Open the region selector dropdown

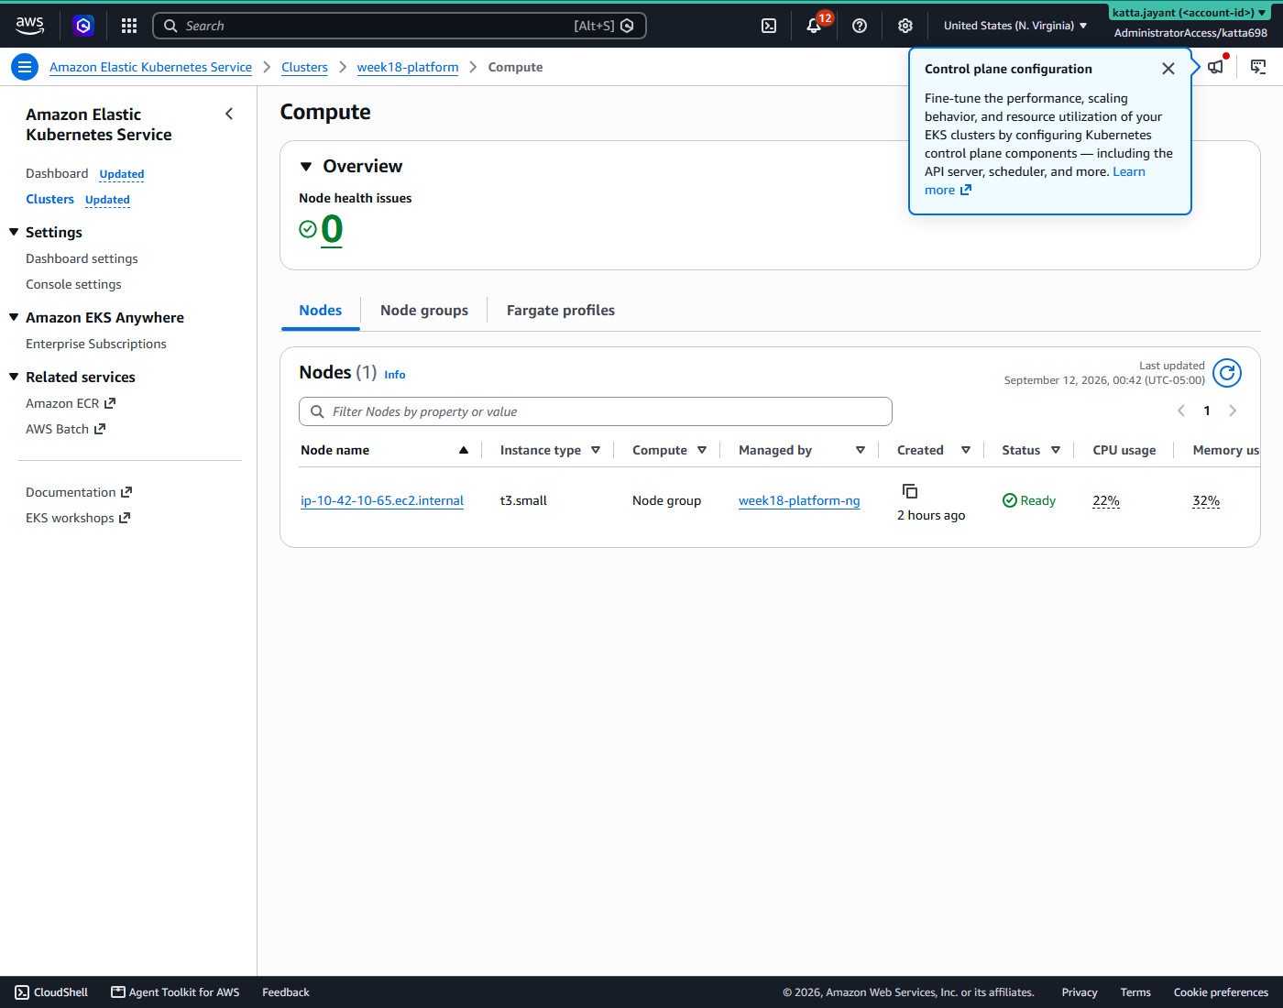click(x=1015, y=26)
